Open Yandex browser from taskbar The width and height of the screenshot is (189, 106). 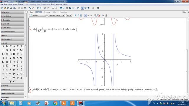[46, 103]
